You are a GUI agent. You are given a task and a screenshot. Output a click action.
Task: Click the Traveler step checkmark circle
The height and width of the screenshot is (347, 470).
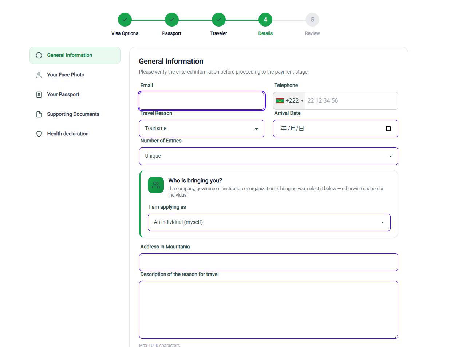pos(219,20)
